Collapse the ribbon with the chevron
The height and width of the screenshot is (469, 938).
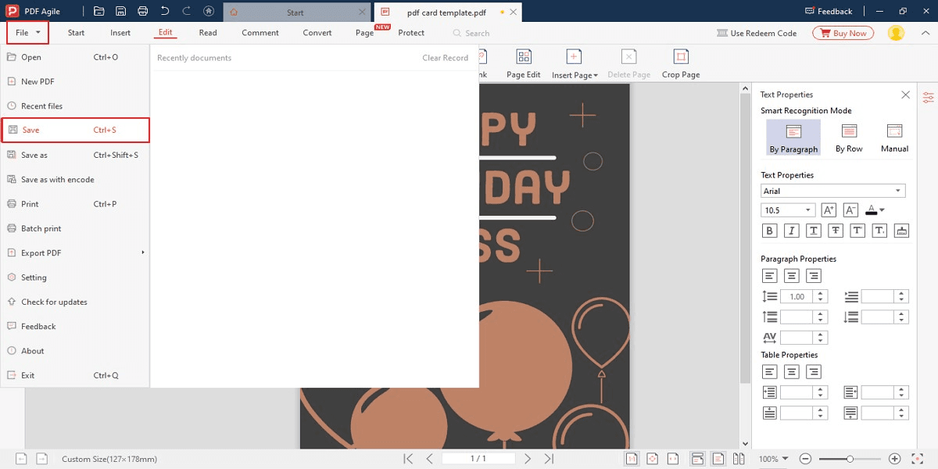925,33
